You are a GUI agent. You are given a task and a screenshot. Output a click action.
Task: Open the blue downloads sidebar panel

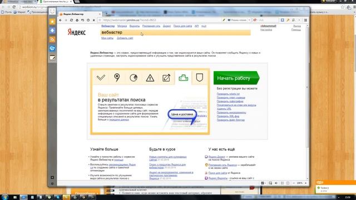[52, 31]
